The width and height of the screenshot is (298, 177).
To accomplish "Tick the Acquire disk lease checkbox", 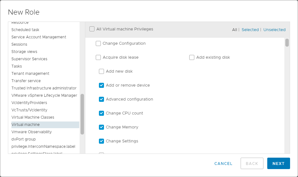I will 98,57.
